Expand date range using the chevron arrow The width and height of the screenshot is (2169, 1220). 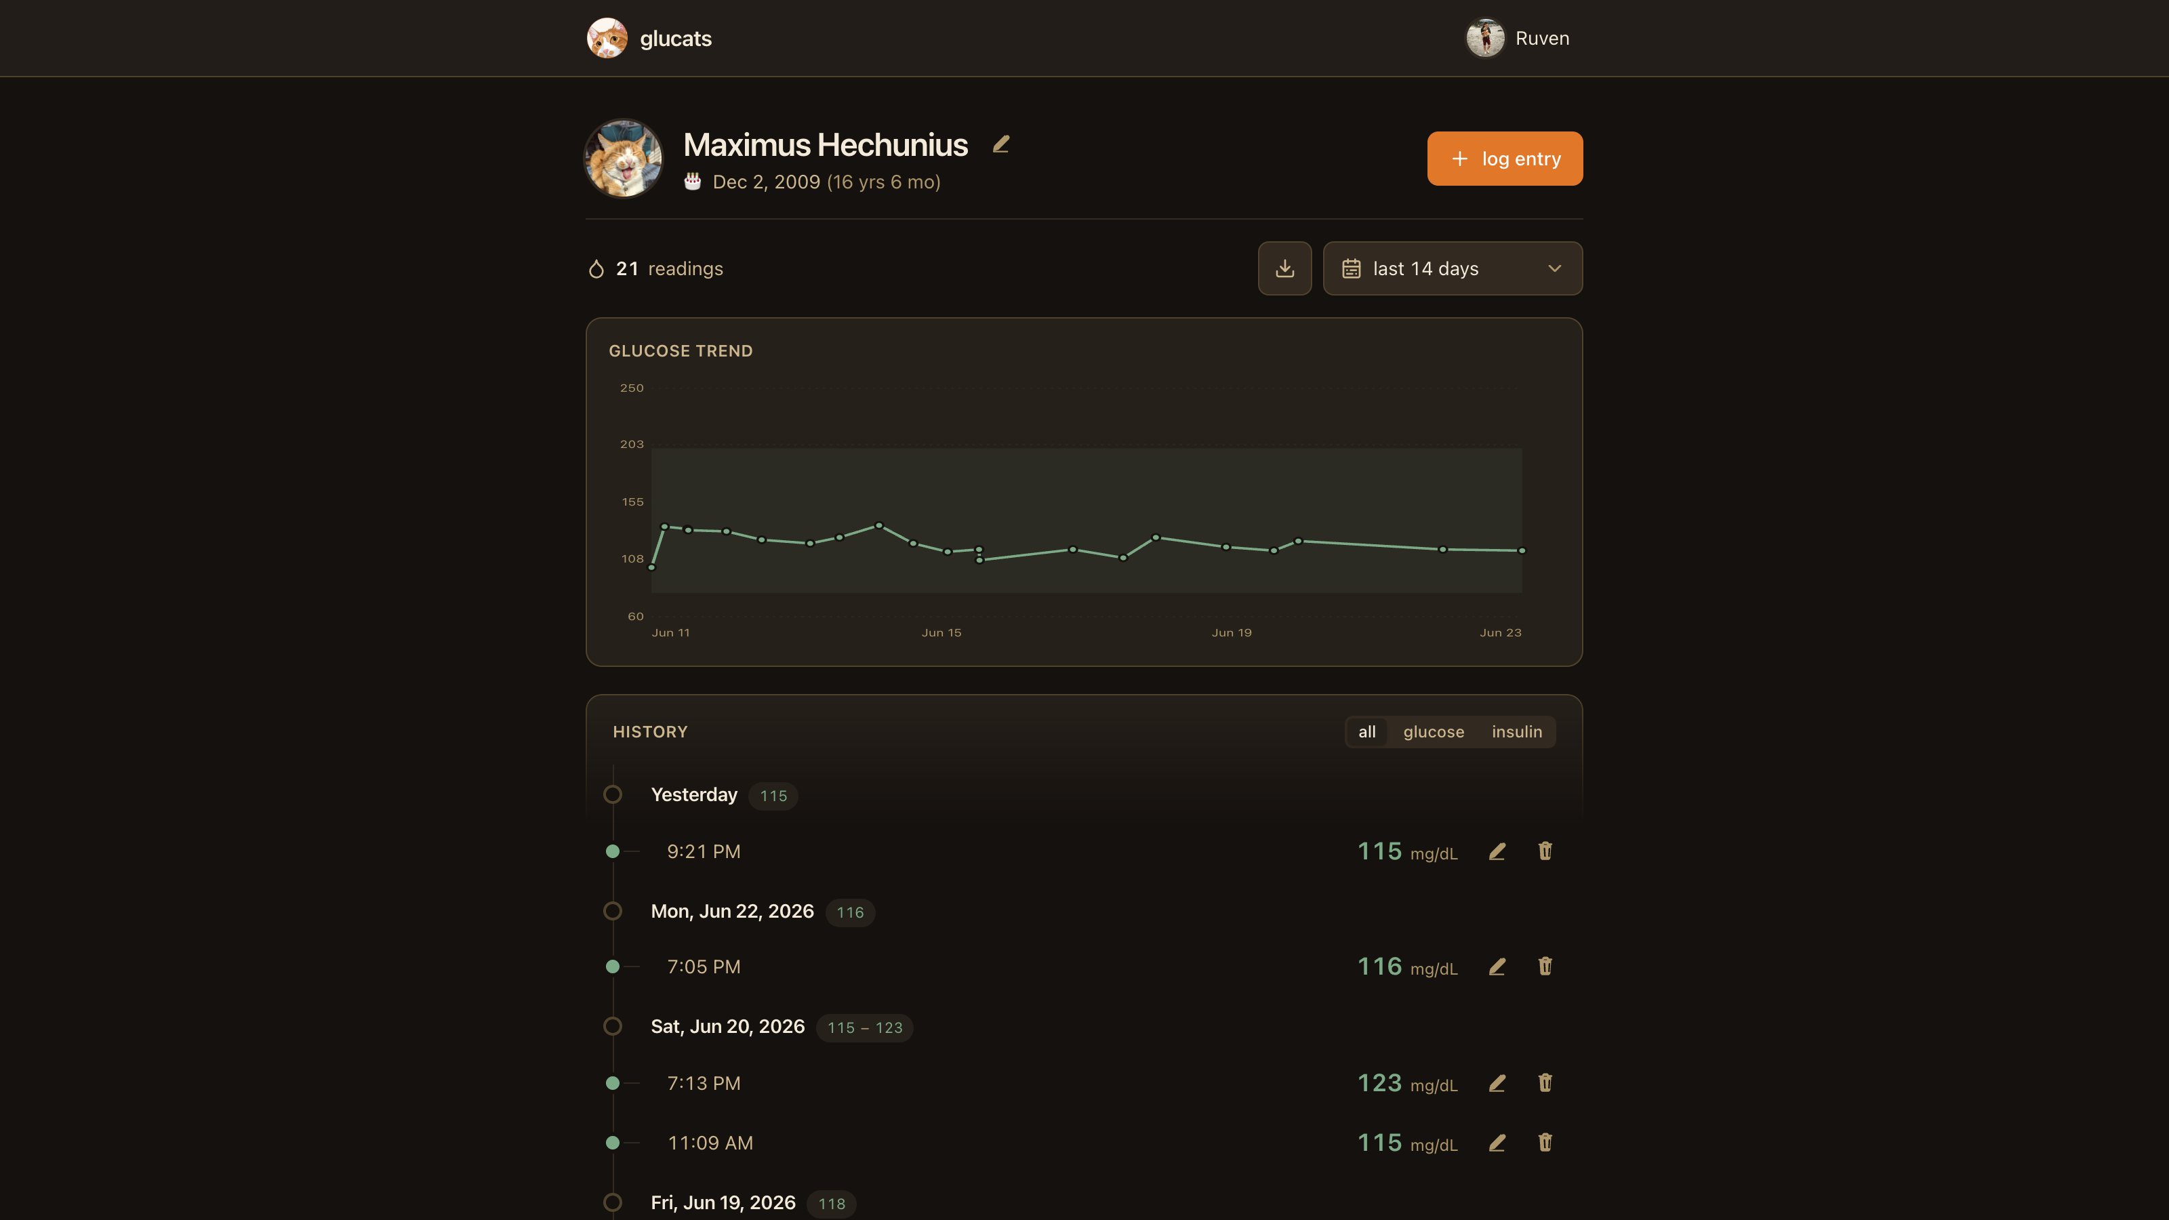(x=1554, y=268)
